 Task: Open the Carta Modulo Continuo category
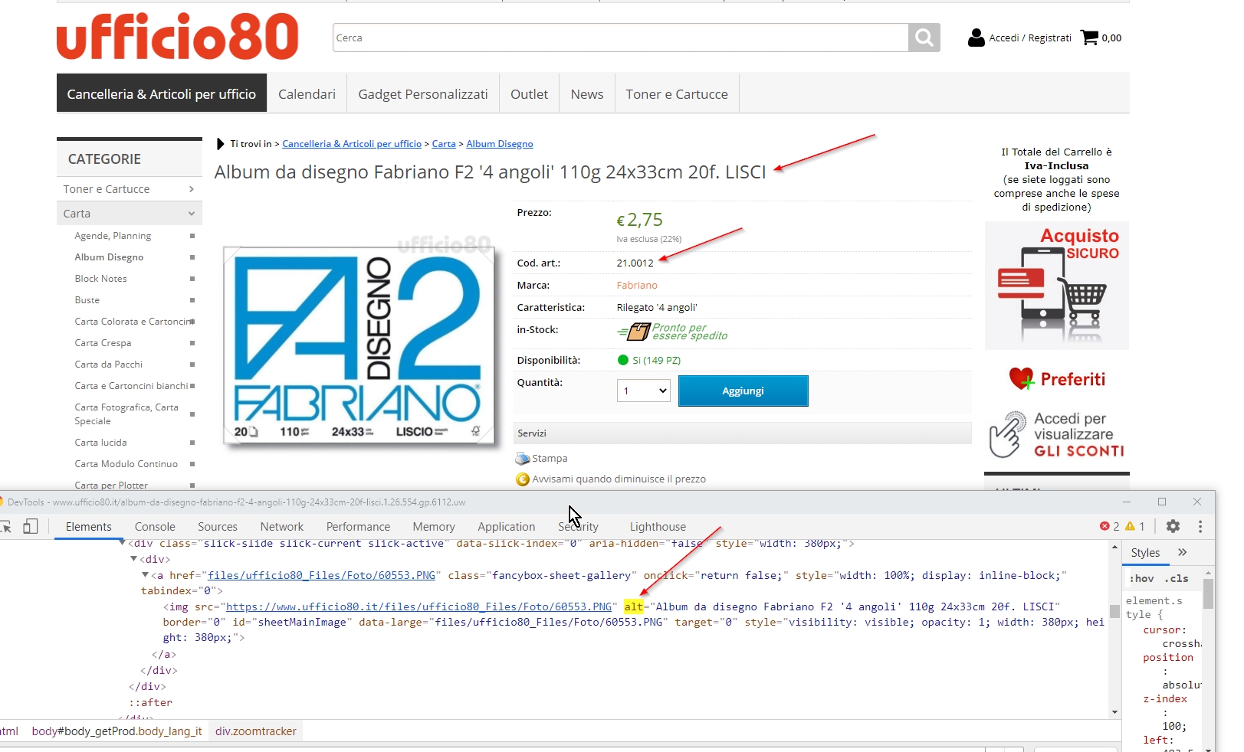[x=126, y=464]
